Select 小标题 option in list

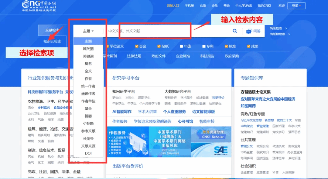point(88,124)
